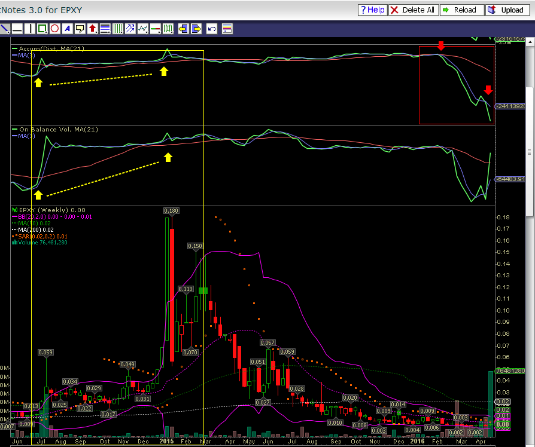Select the green vertical cycle lines tool

coord(118,29)
